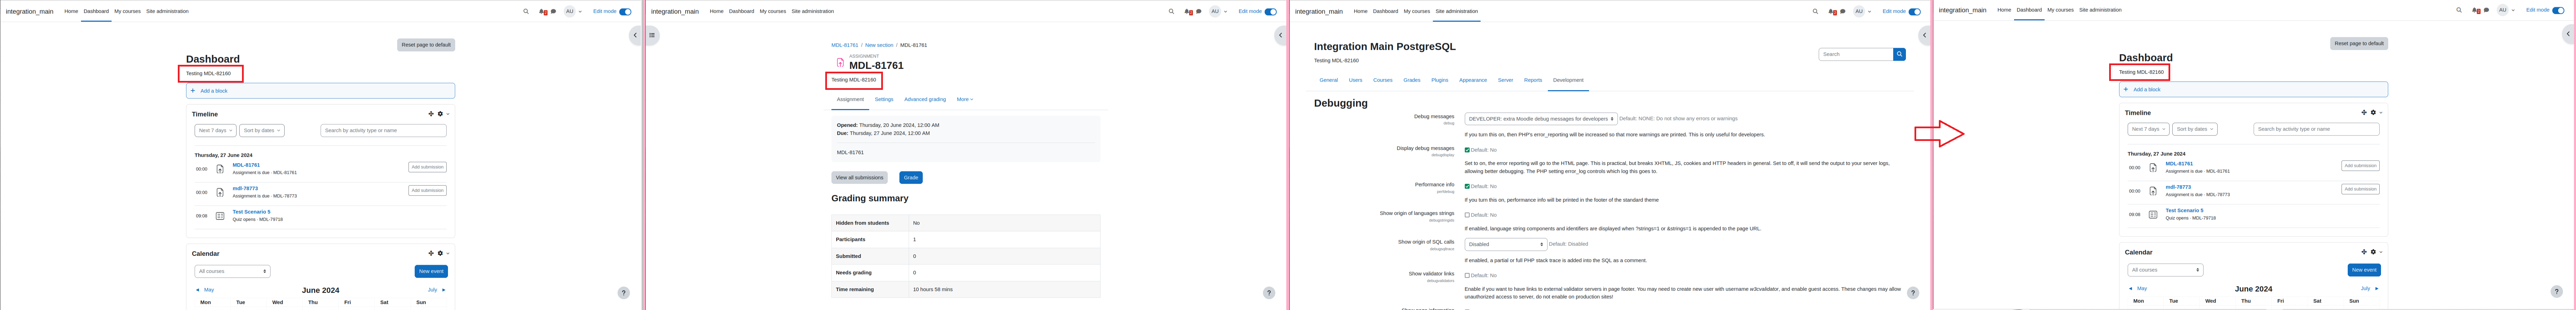Screen dimensions: 2576x310
Task: Open the mdl-78773 link in the rightmost timeline
Action: coord(2178,187)
